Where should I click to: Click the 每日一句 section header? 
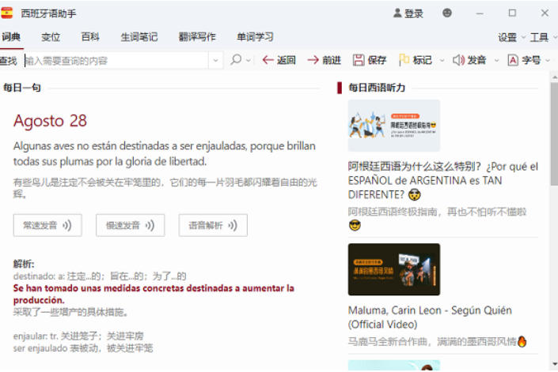coord(22,88)
